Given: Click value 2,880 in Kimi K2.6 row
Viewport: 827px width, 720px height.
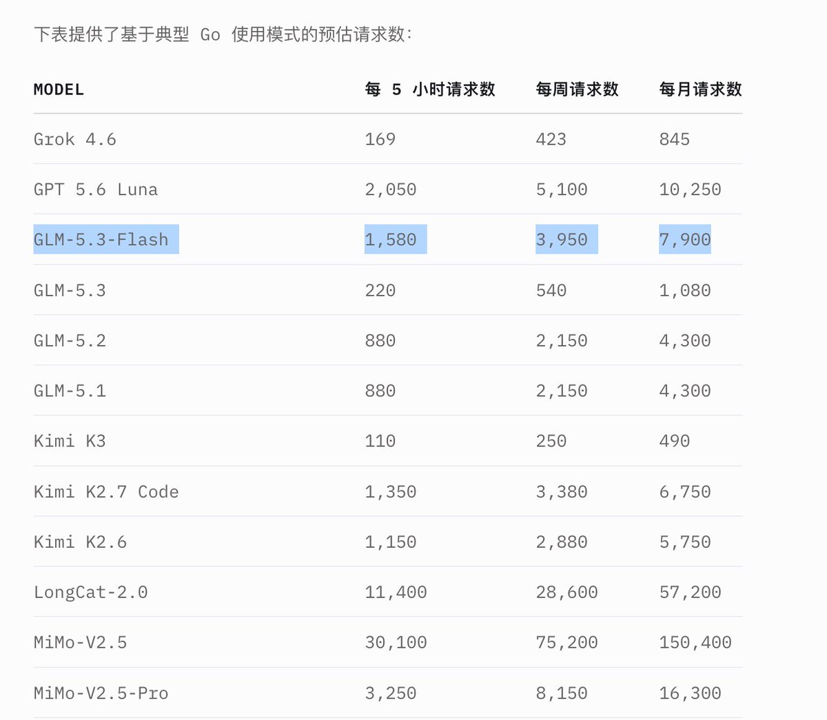Looking at the screenshot, I should click(x=561, y=542).
